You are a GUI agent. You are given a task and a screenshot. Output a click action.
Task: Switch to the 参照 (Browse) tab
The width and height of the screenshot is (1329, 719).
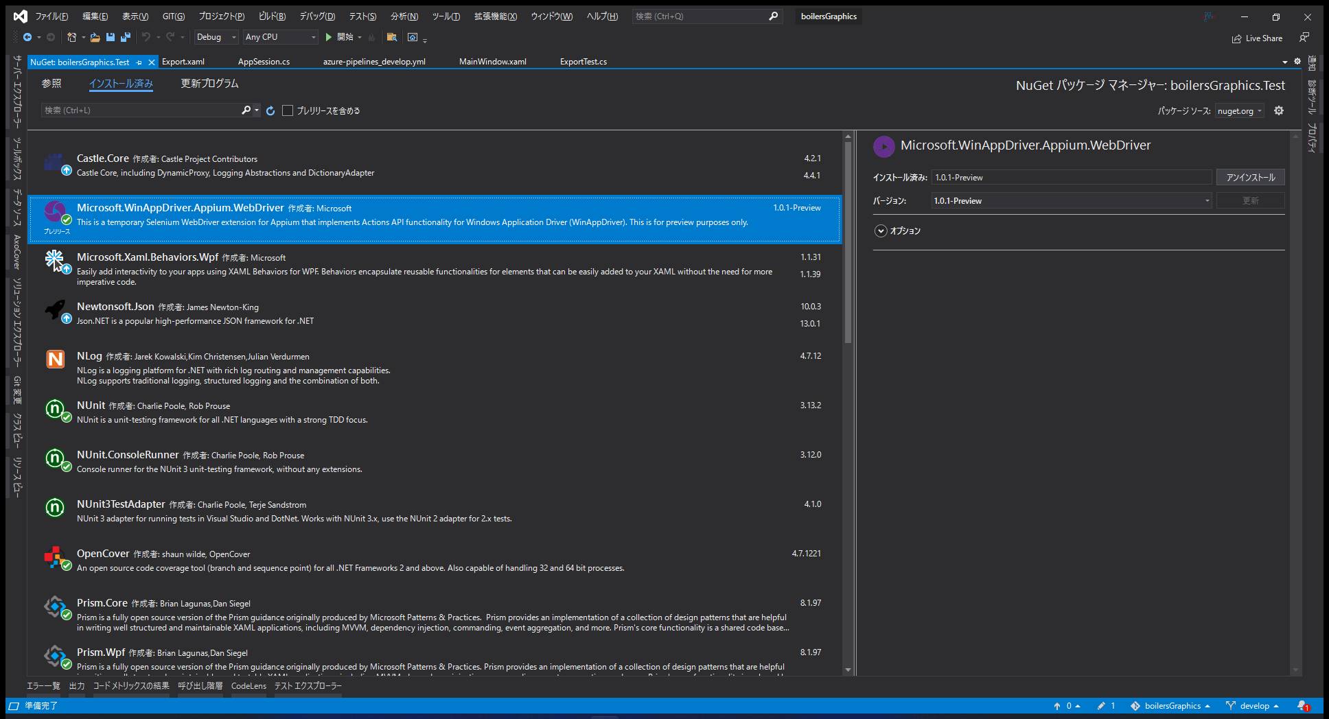pyautogui.click(x=51, y=84)
